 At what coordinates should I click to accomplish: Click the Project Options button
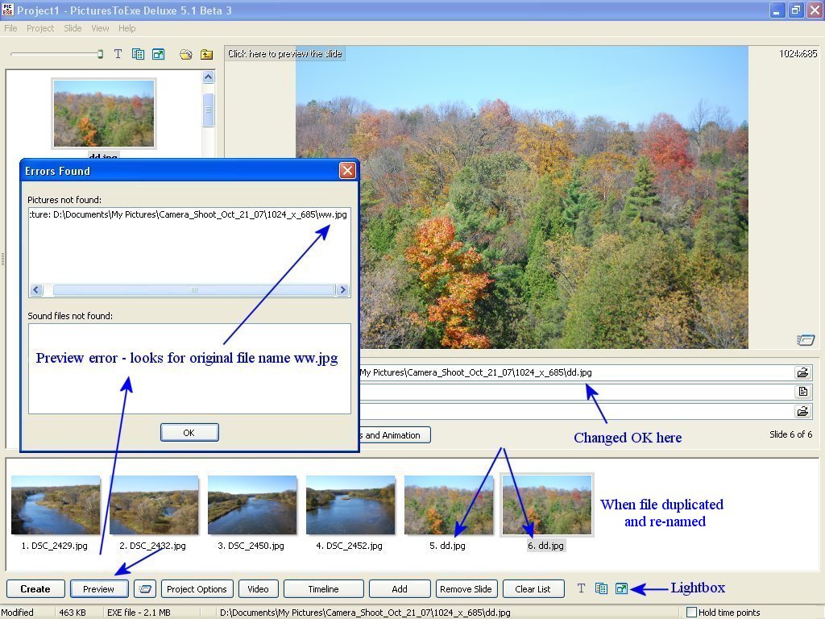197,589
